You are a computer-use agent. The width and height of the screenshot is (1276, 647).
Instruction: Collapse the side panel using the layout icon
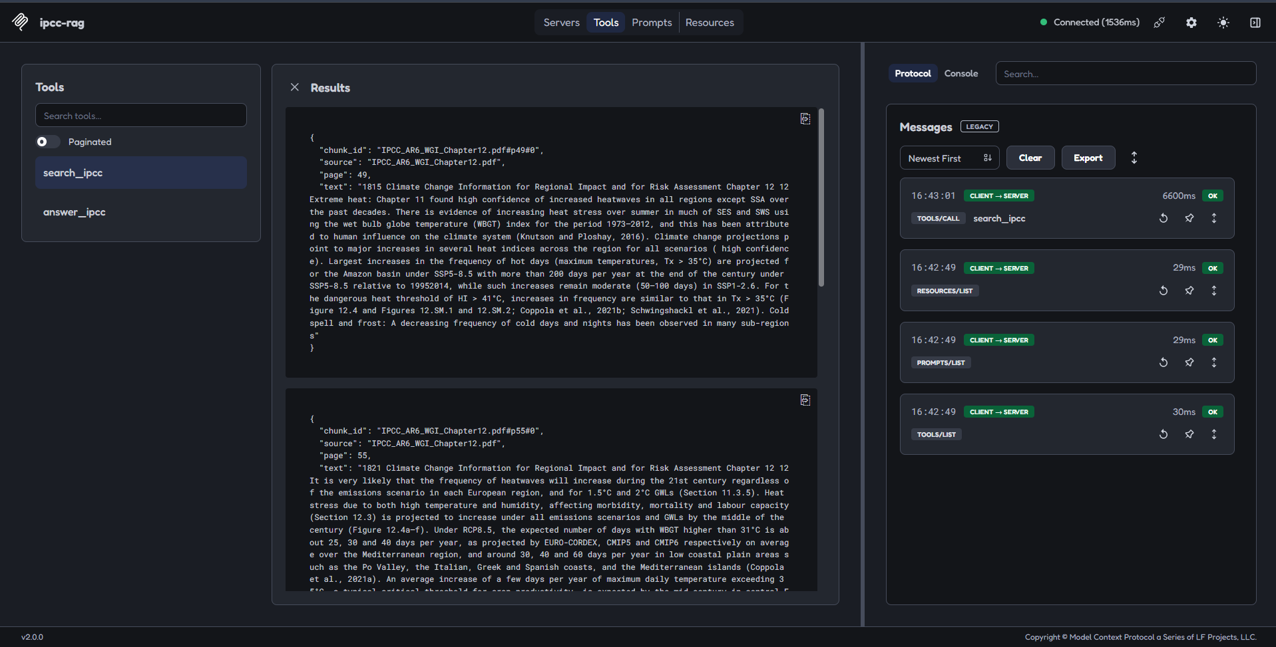[1255, 23]
